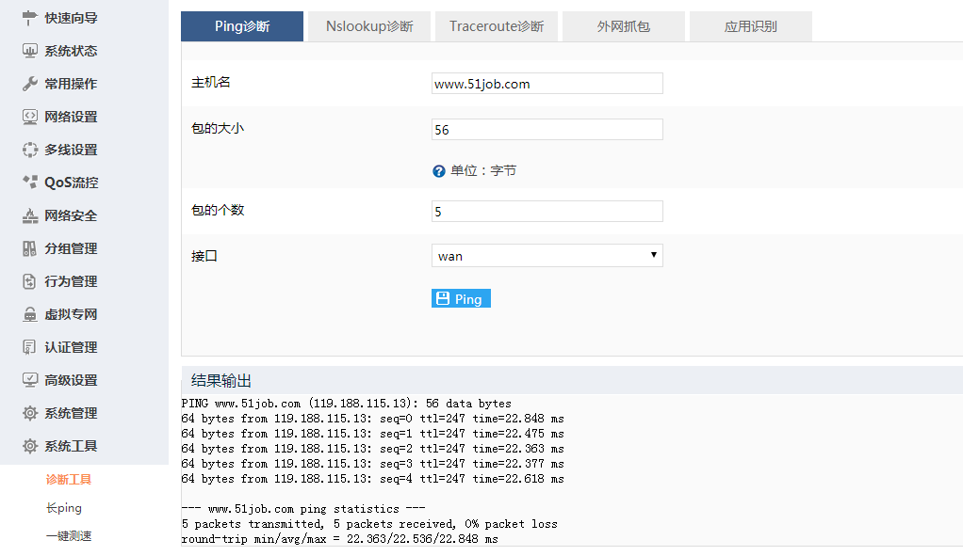The image size is (963, 556).
Task: Click the 包的个数 input field
Action: click(x=547, y=212)
